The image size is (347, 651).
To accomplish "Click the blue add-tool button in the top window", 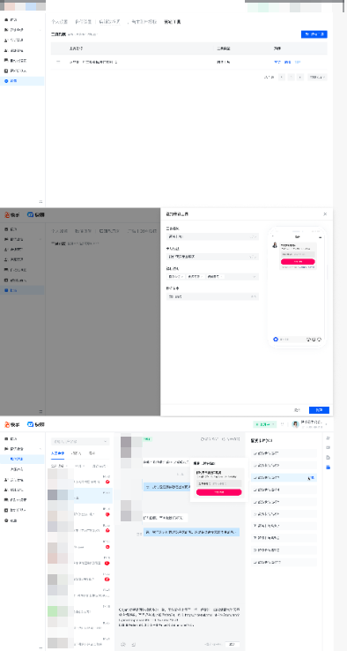I will tap(314, 34).
